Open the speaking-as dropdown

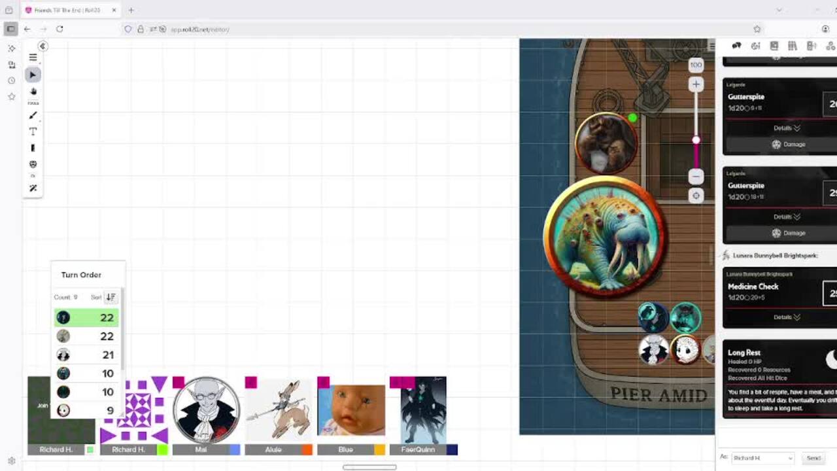pyautogui.click(x=762, y=458)
